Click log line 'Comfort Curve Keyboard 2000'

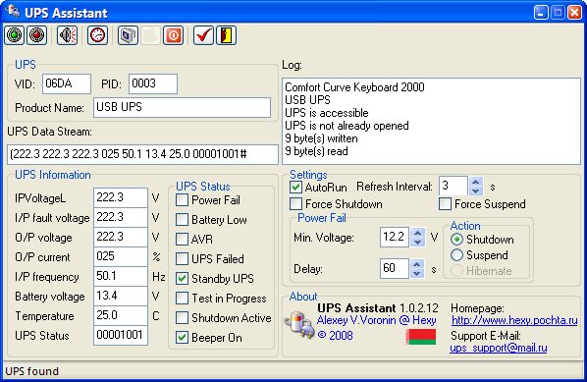click(x=354, y=87)
